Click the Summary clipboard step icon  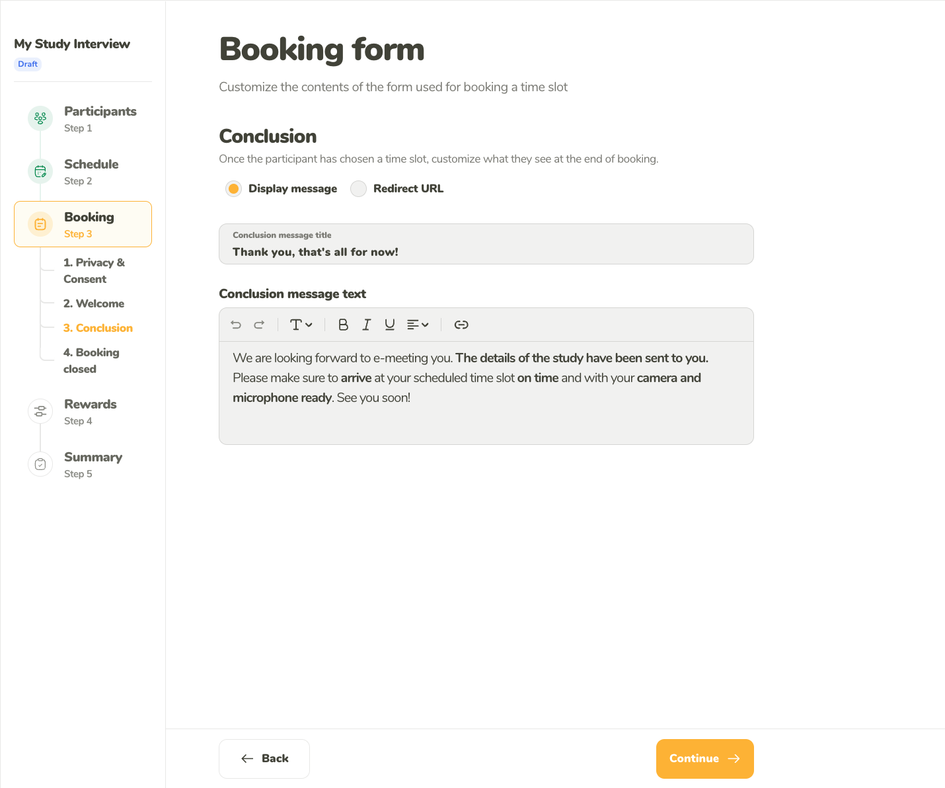(x=40, y=464)
